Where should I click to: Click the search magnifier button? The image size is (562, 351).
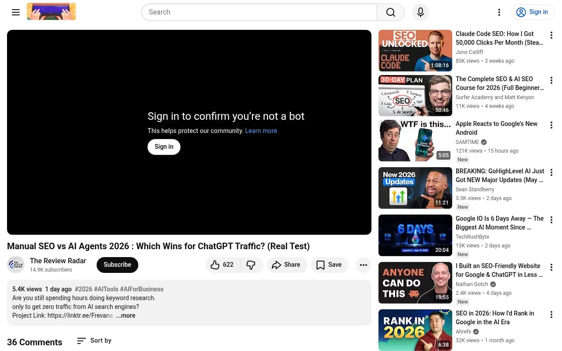391,12
